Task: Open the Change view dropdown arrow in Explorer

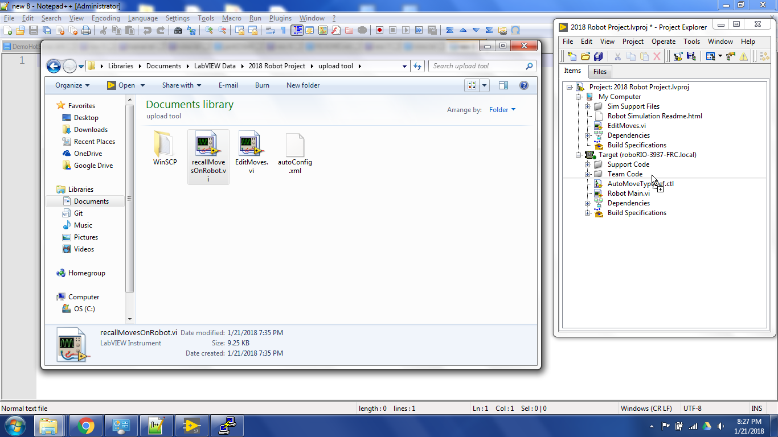Action: 485,85
